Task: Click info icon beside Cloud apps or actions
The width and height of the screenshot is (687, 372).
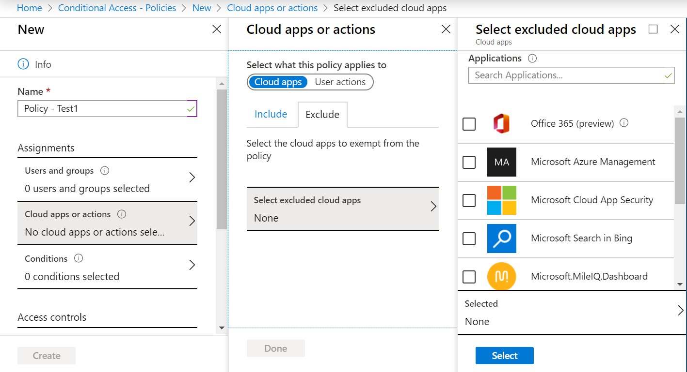Action: pos(122,214)
